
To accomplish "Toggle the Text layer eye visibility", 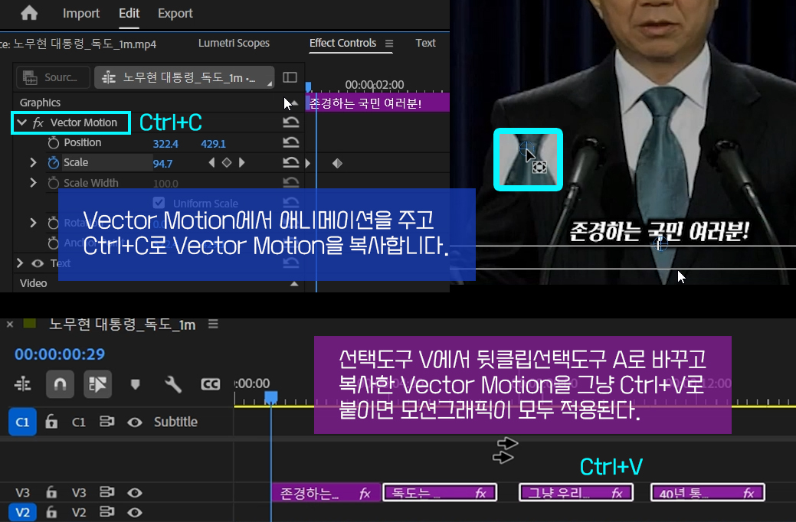I will [x=38, y=263].
